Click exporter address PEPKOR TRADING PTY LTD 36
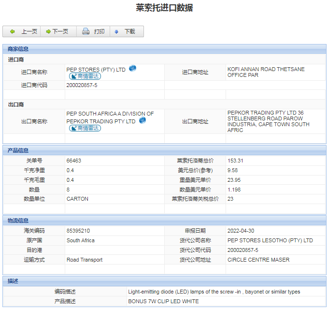The image size is (328, 309). (269, 121)
